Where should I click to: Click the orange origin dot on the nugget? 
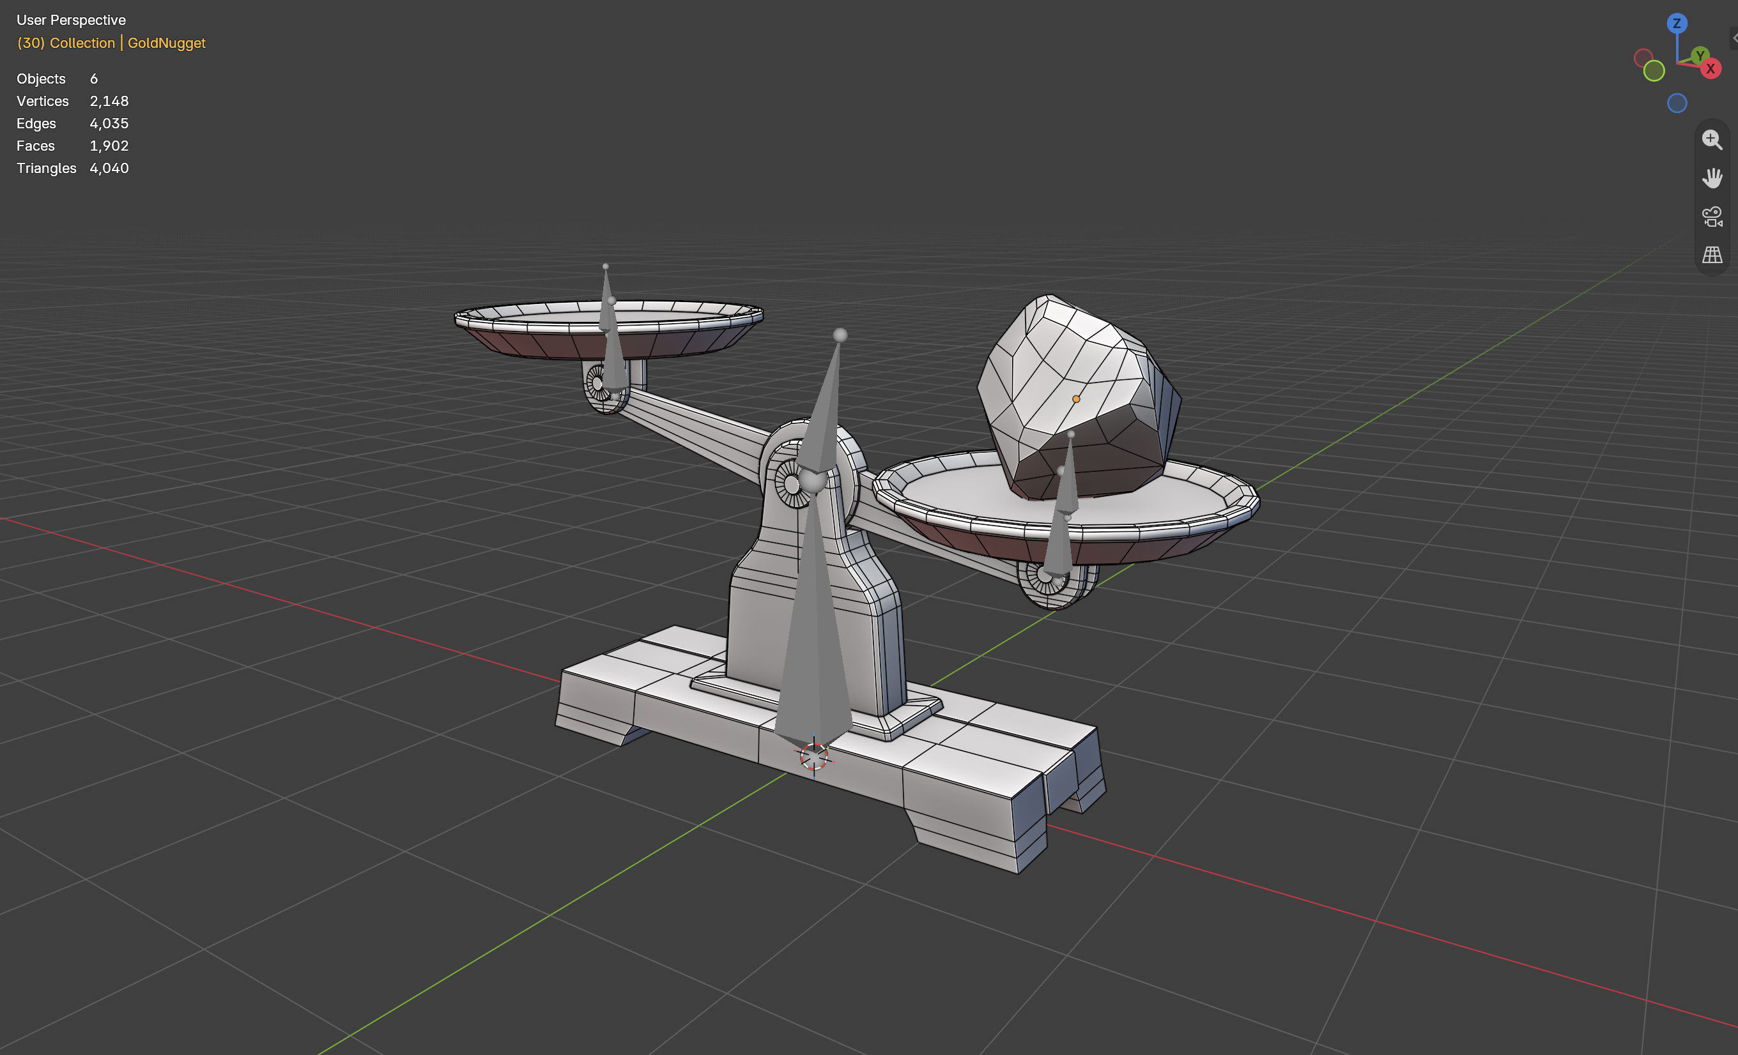click(1075, 399)
